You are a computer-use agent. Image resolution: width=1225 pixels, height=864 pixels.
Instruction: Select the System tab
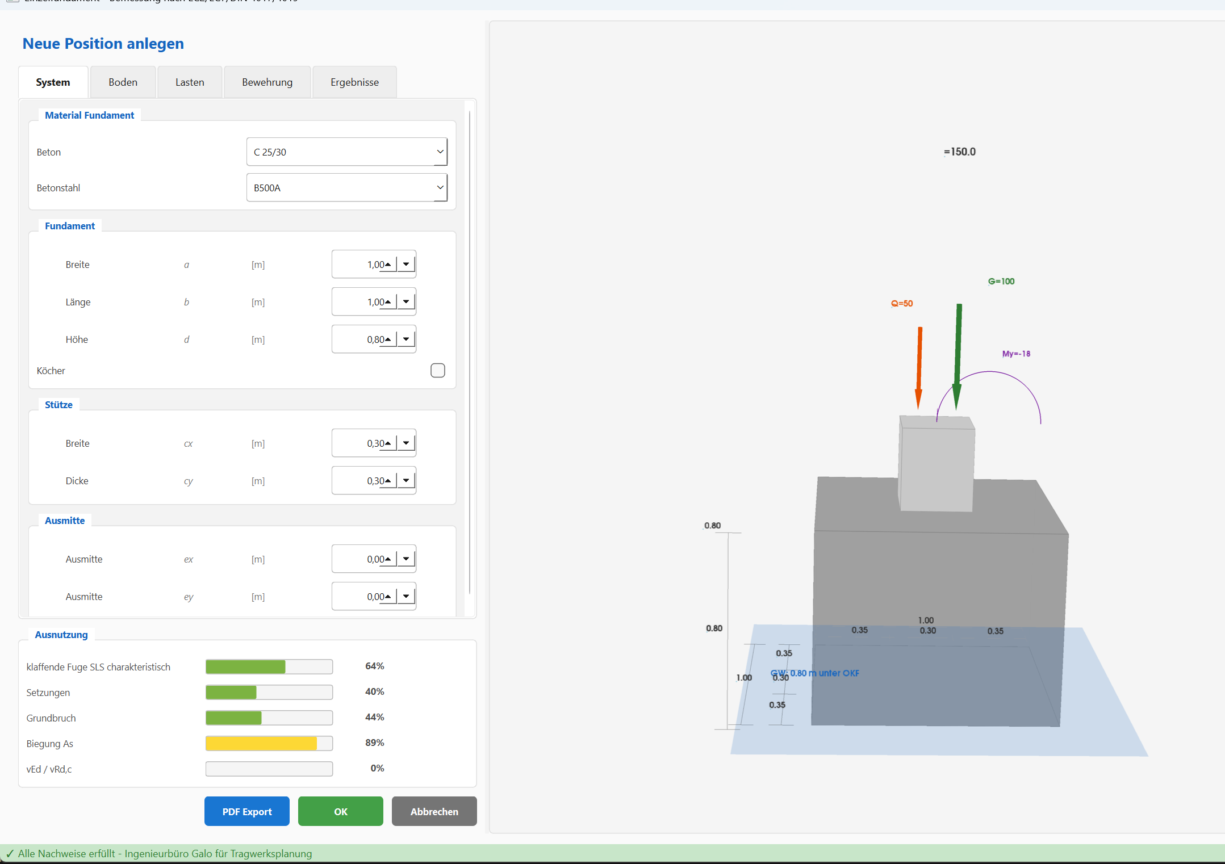53,82
